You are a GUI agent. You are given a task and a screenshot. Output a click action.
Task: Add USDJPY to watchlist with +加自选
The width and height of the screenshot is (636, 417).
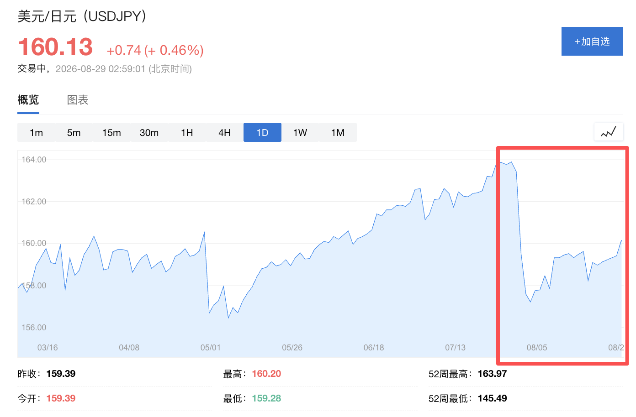click(592, 42)
